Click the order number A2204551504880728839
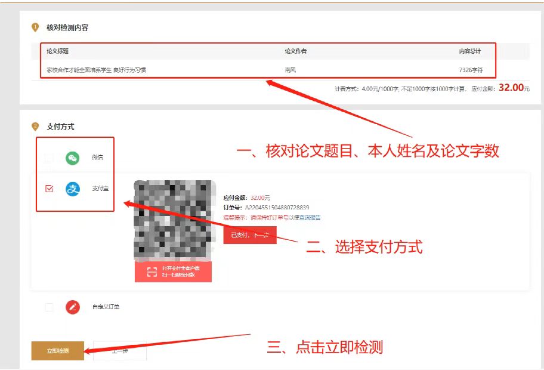 [x=277, y=208]
